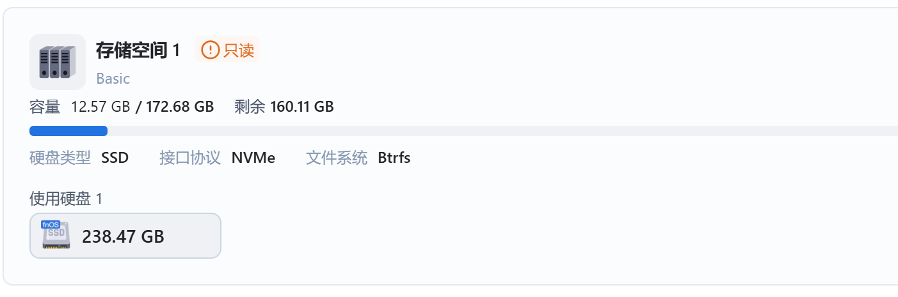The image size is (898, 297).
Task: Click the 接口协议 label
Action: [190, 158]
